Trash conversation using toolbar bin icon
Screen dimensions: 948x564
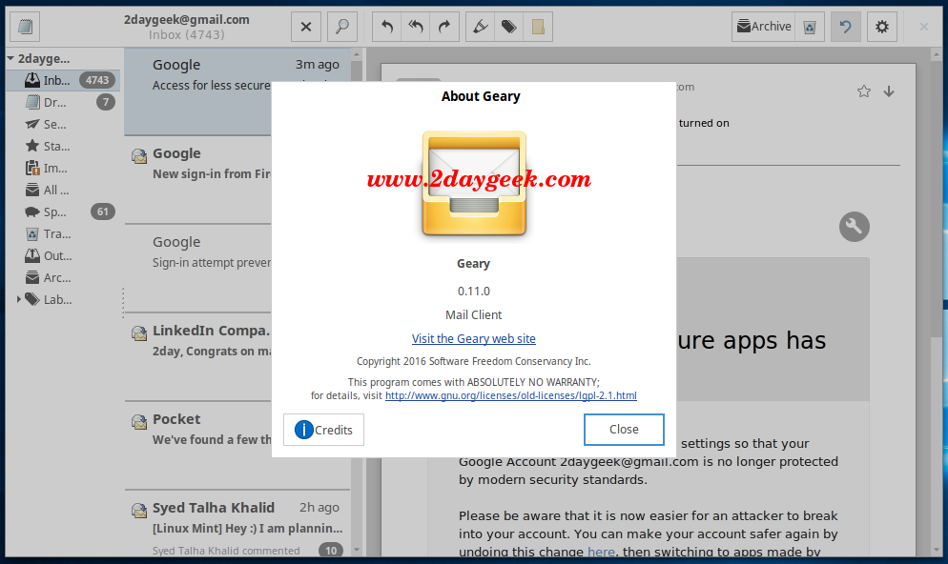810,27
